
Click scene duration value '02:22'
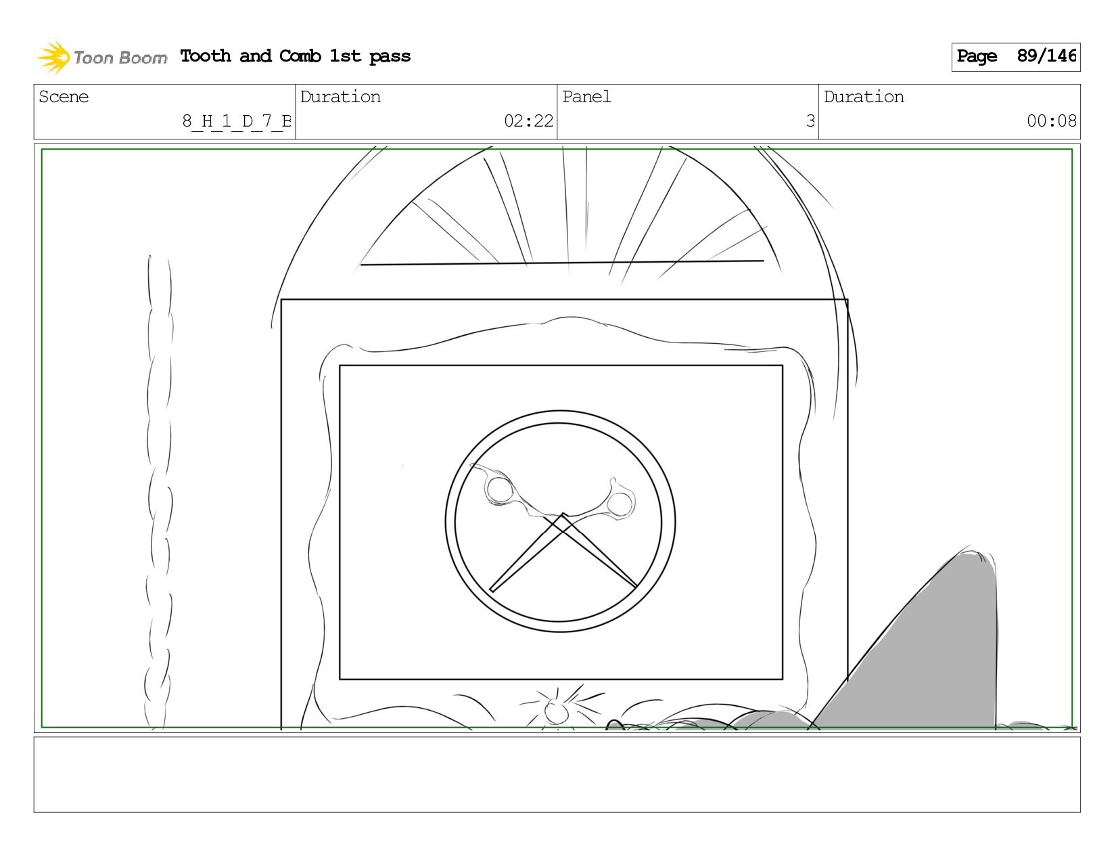coord(528,121)
